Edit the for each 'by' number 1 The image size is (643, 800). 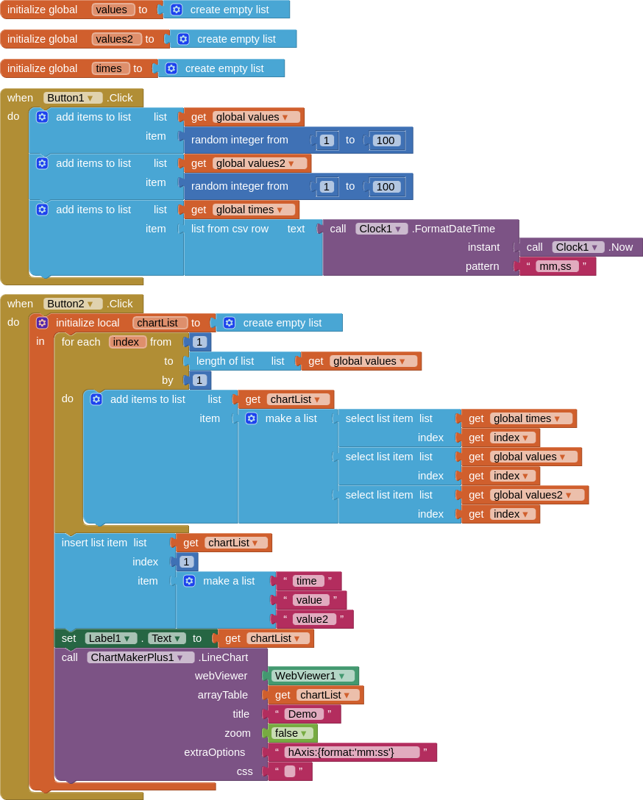tap(199, 380)
